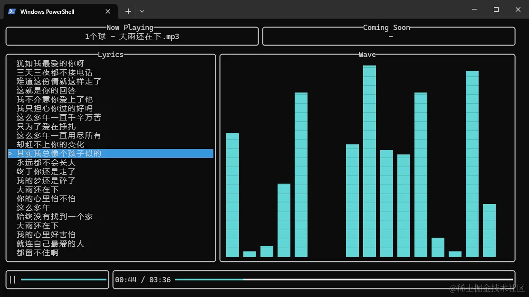Expand the new tab profile dropdown chevron
The width and height of the screenshot is (529, 297).
click(x=142, y=11)
